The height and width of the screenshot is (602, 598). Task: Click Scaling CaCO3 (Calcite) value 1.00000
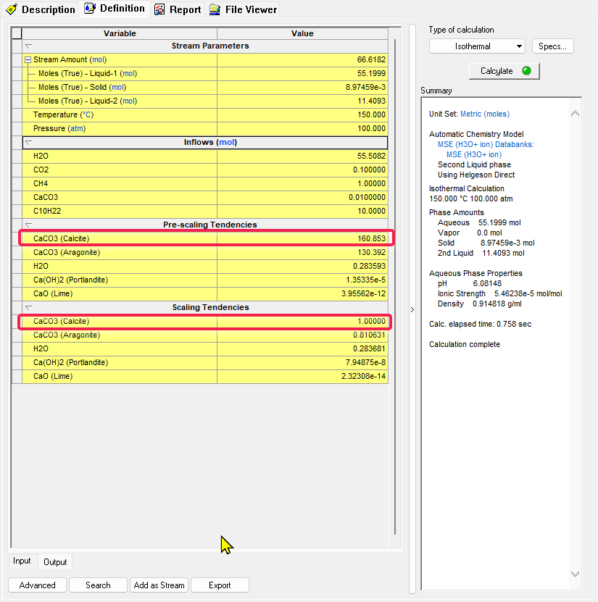pyautogui.click(x=303, y=321)
